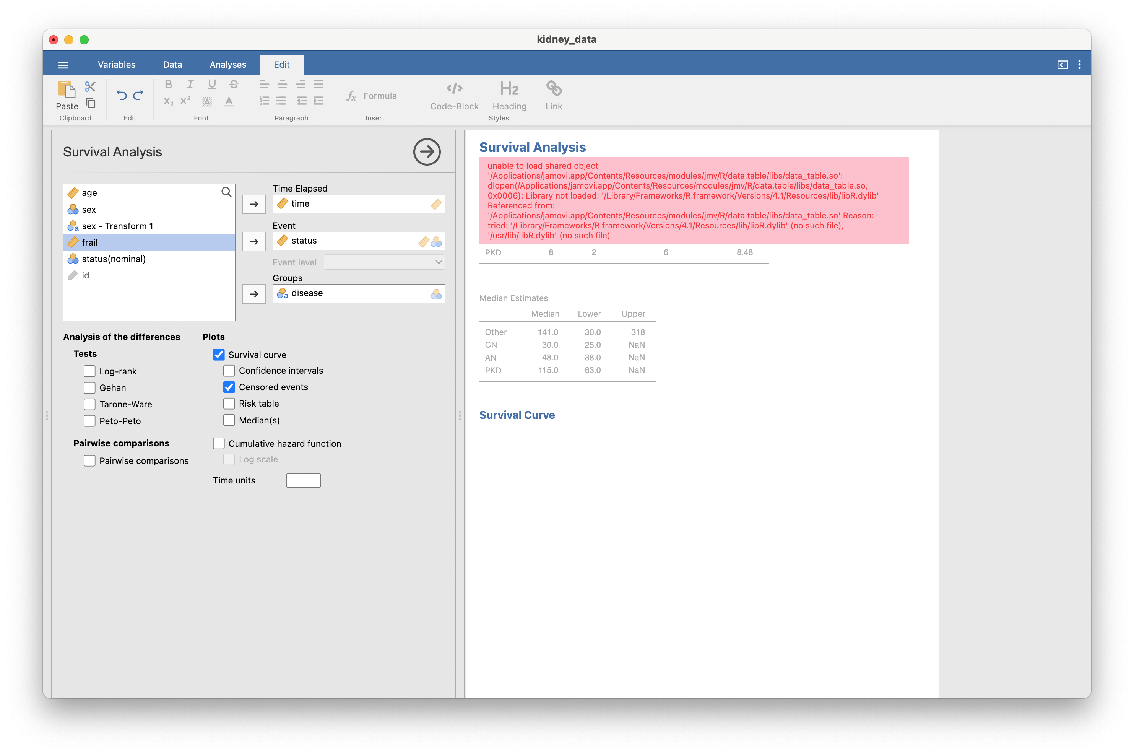Click the Heading style button
1134x755 pixels.
point(509,95)
